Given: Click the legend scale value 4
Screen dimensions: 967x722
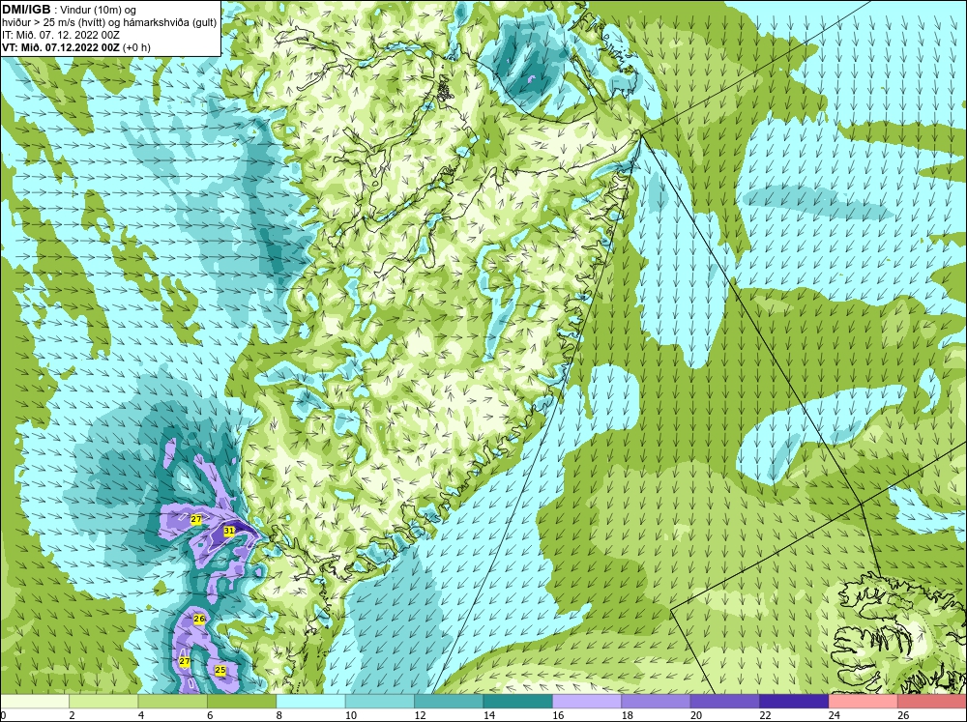Looking at the screenshot, I should point(141,715).
